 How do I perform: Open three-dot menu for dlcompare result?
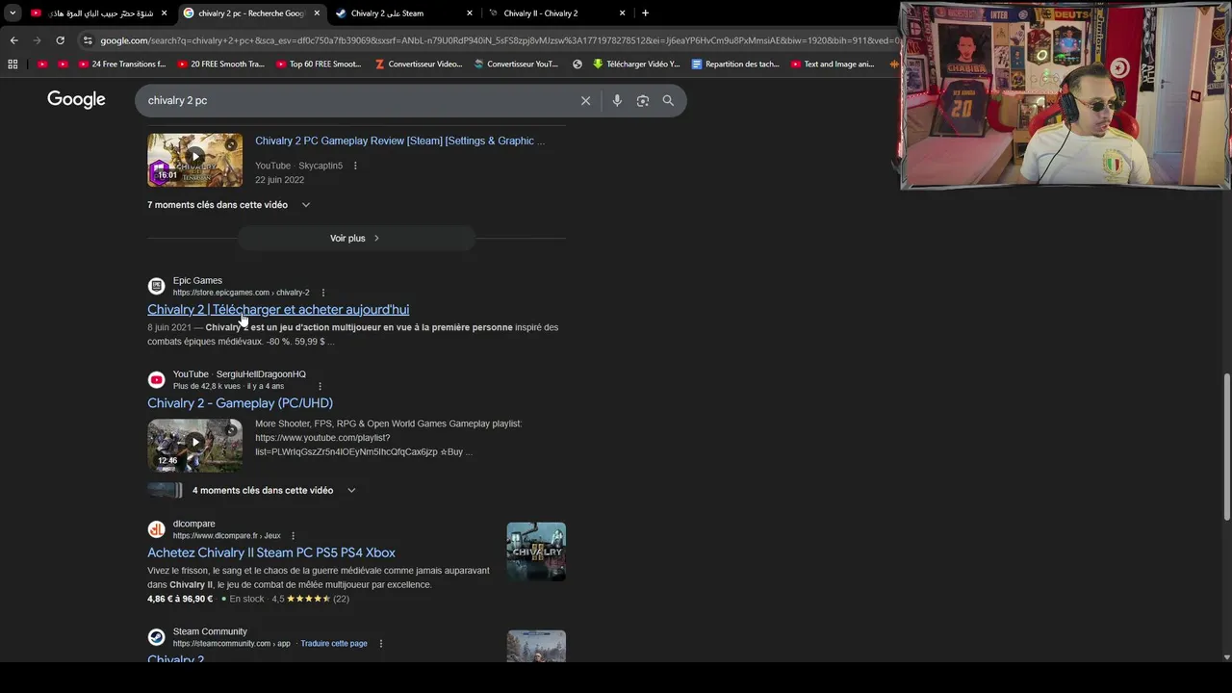pyautogui.click(x=294, y=536)
